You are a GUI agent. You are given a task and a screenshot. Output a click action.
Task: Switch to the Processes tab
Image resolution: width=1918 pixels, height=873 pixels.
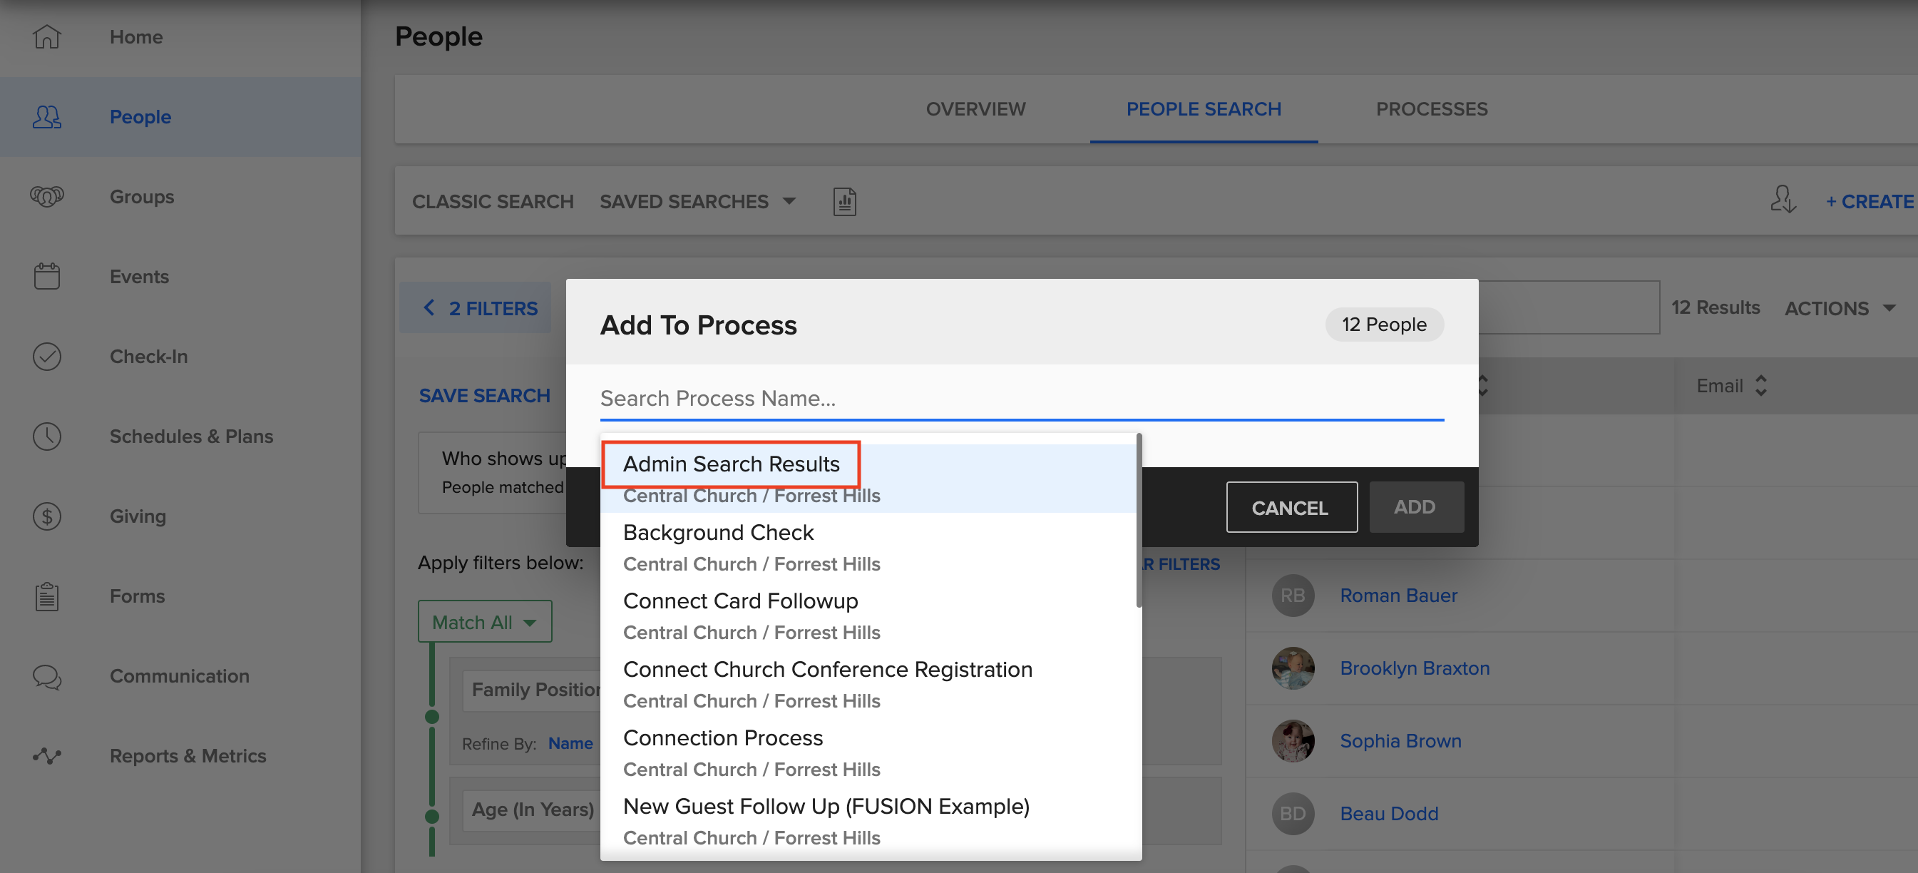point(1430,108)
